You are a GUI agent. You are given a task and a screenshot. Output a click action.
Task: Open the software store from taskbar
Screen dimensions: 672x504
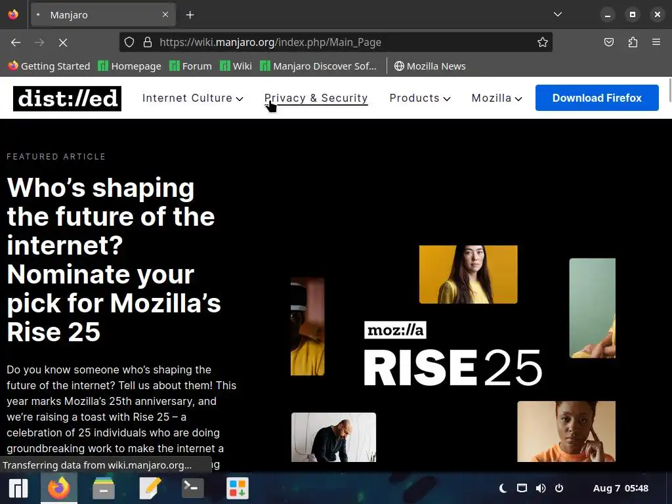pyautogui.click(x=238, y=488)
